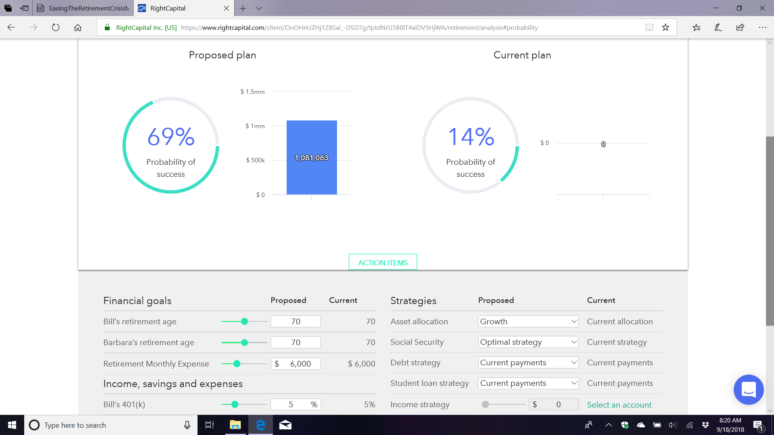Image resolution: width=774 pixels, height=435 pixels.
Task: Open File Explorer from taskbar
Action: [235, 425]
